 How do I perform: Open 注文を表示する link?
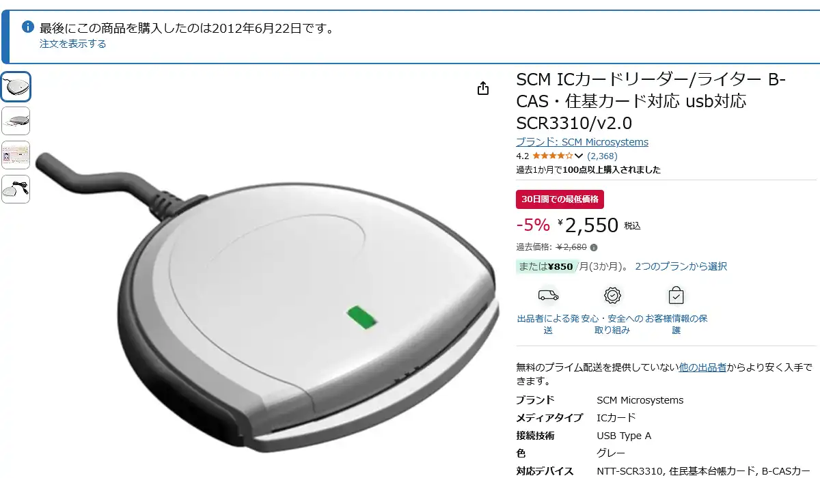click(72, 44)
